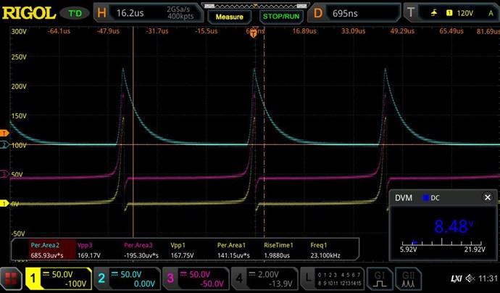The image size is (500, 293).
Task: Click the 1.9880us rise time value
Action: (x=277, y=255)
